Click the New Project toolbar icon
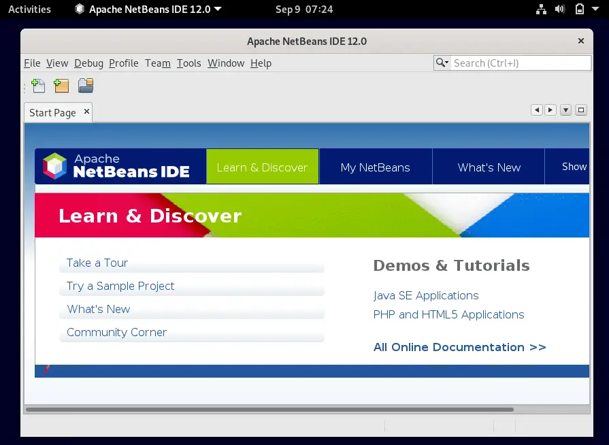The image size is (609, 445). (x=61, y=86)
